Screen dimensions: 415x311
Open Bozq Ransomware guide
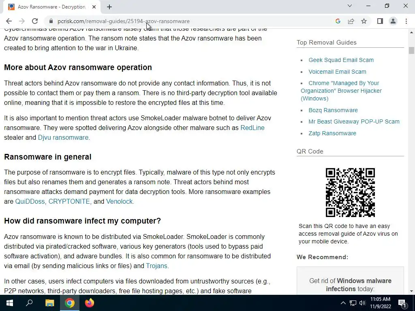coord(333,110)
